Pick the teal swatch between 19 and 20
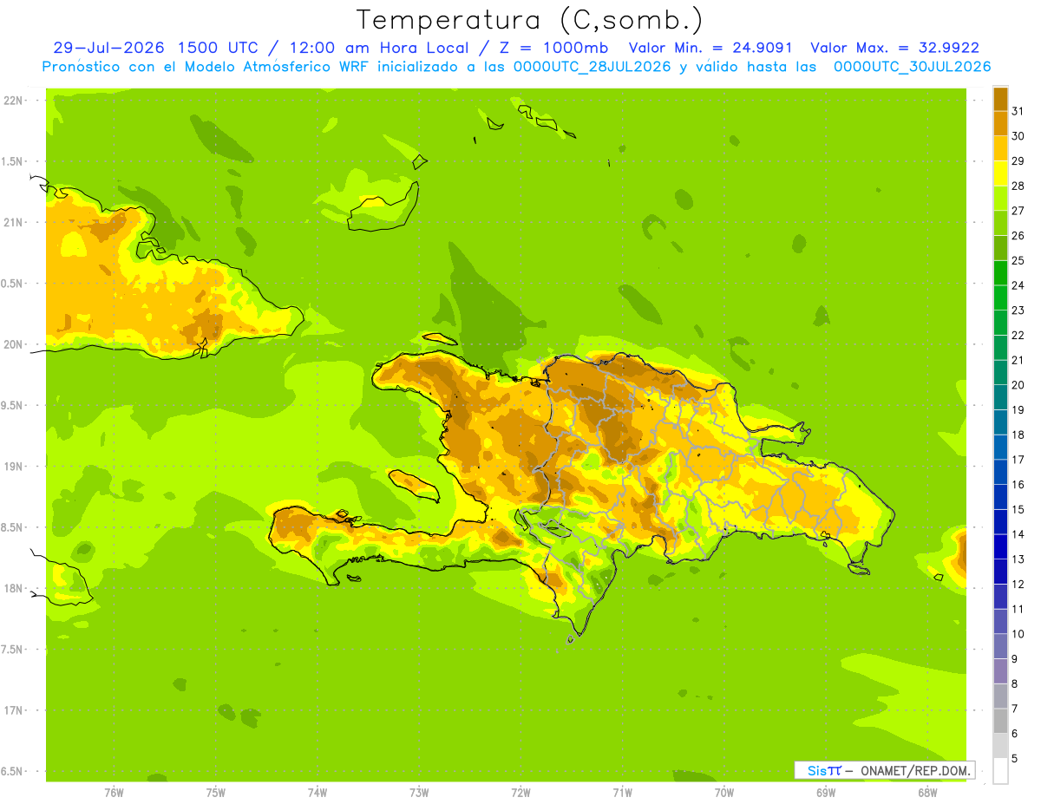This screenshot has height=804, width=1041. coord(1000,397)
